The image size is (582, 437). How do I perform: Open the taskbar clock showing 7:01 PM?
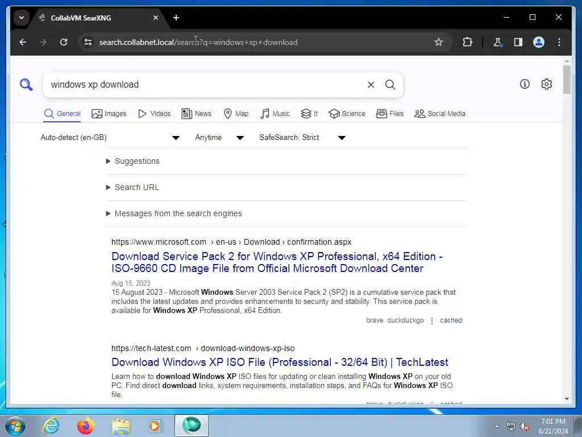(x=553, y=426)
